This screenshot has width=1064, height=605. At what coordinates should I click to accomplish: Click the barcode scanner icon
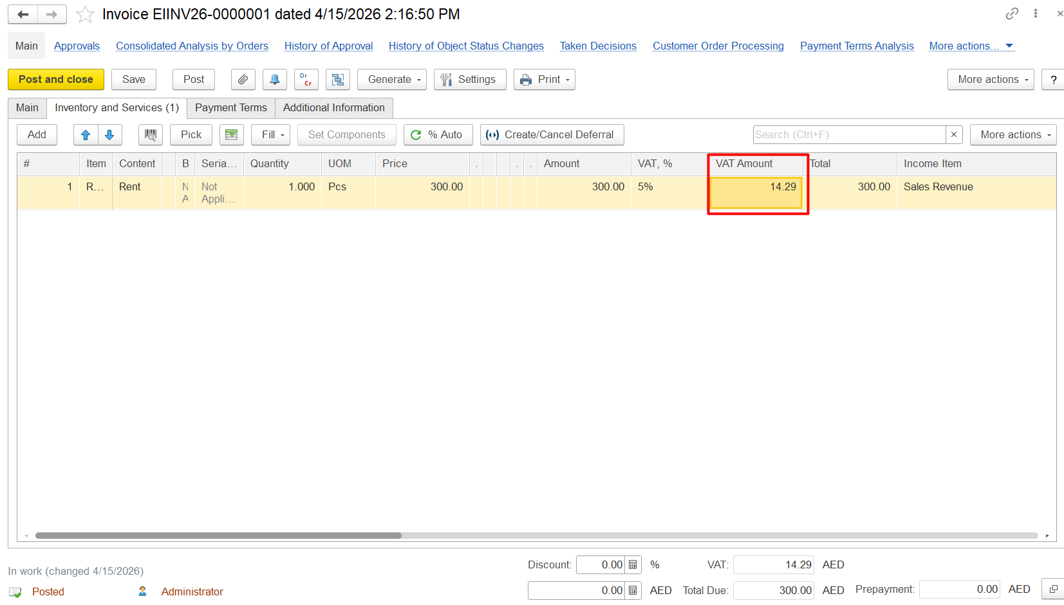pos(151,135)
